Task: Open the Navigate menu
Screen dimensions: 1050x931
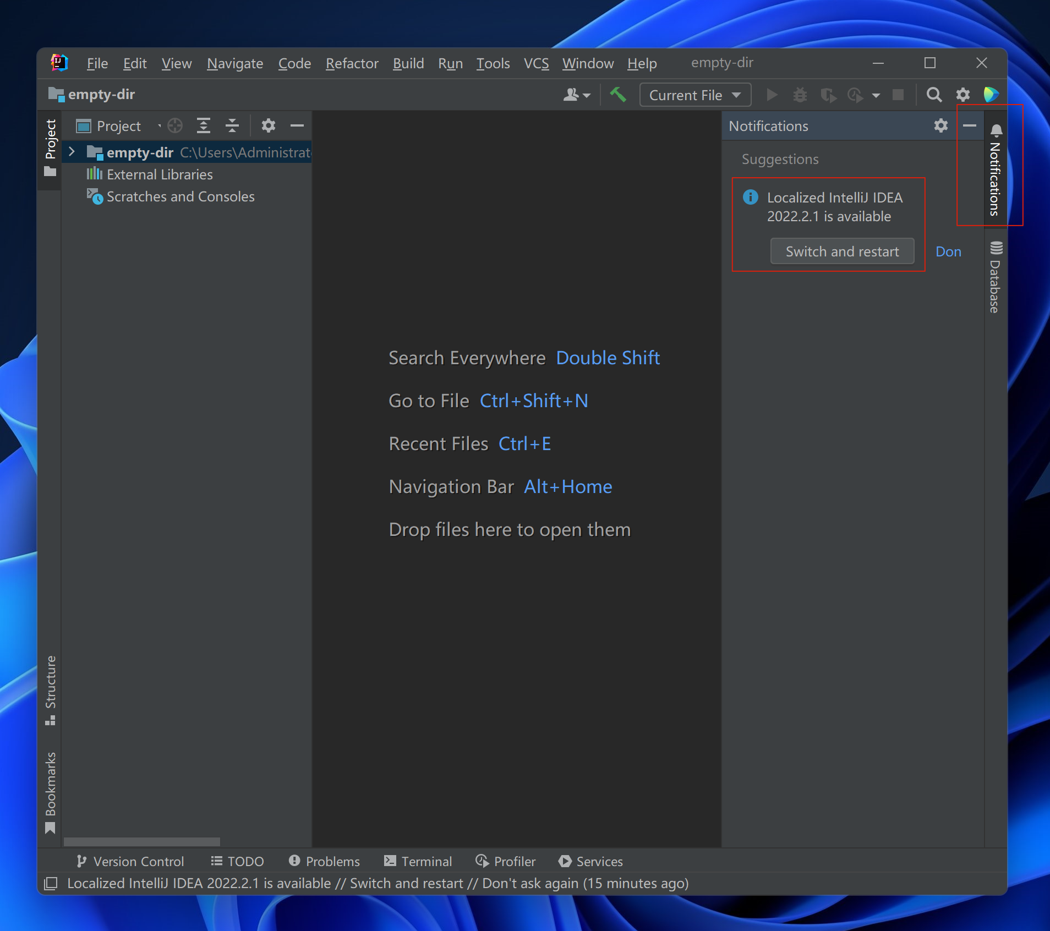Action: click(235, 63)
